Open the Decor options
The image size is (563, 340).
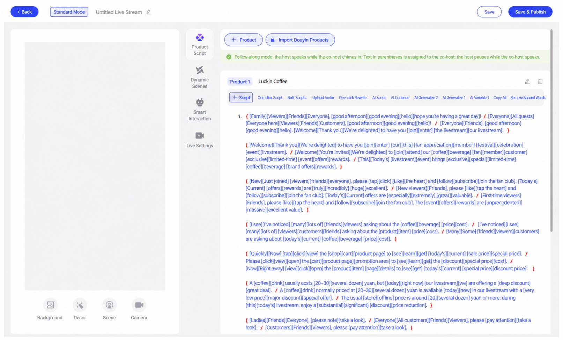80,309
